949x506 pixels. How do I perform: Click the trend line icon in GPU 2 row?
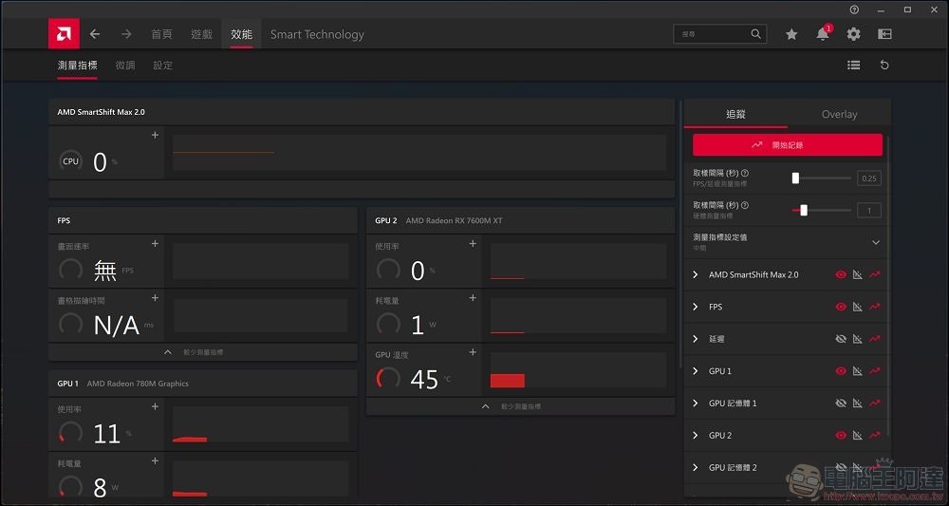875,435
